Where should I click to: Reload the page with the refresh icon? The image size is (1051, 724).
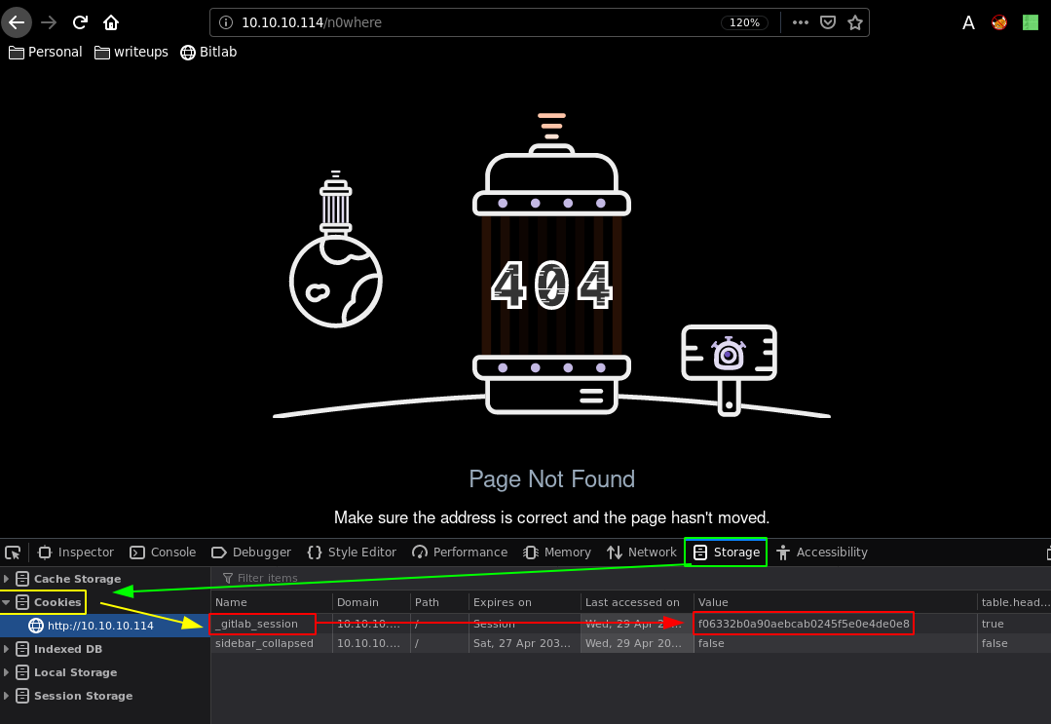[81, 22]
